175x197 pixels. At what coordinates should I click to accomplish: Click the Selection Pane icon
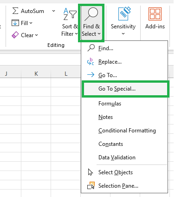(91, 185)
